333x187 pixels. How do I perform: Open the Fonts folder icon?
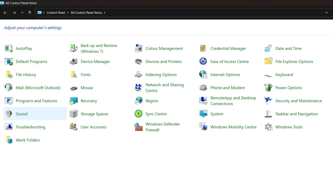click(74, 75)
